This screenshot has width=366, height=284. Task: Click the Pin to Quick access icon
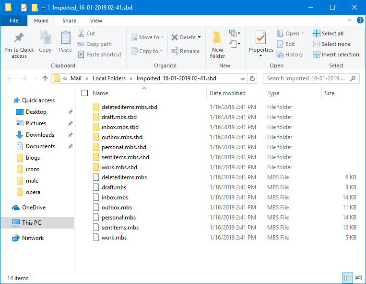point(19,38)
